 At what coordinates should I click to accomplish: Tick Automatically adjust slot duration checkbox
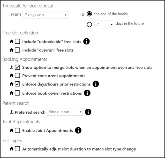[17, 149]
